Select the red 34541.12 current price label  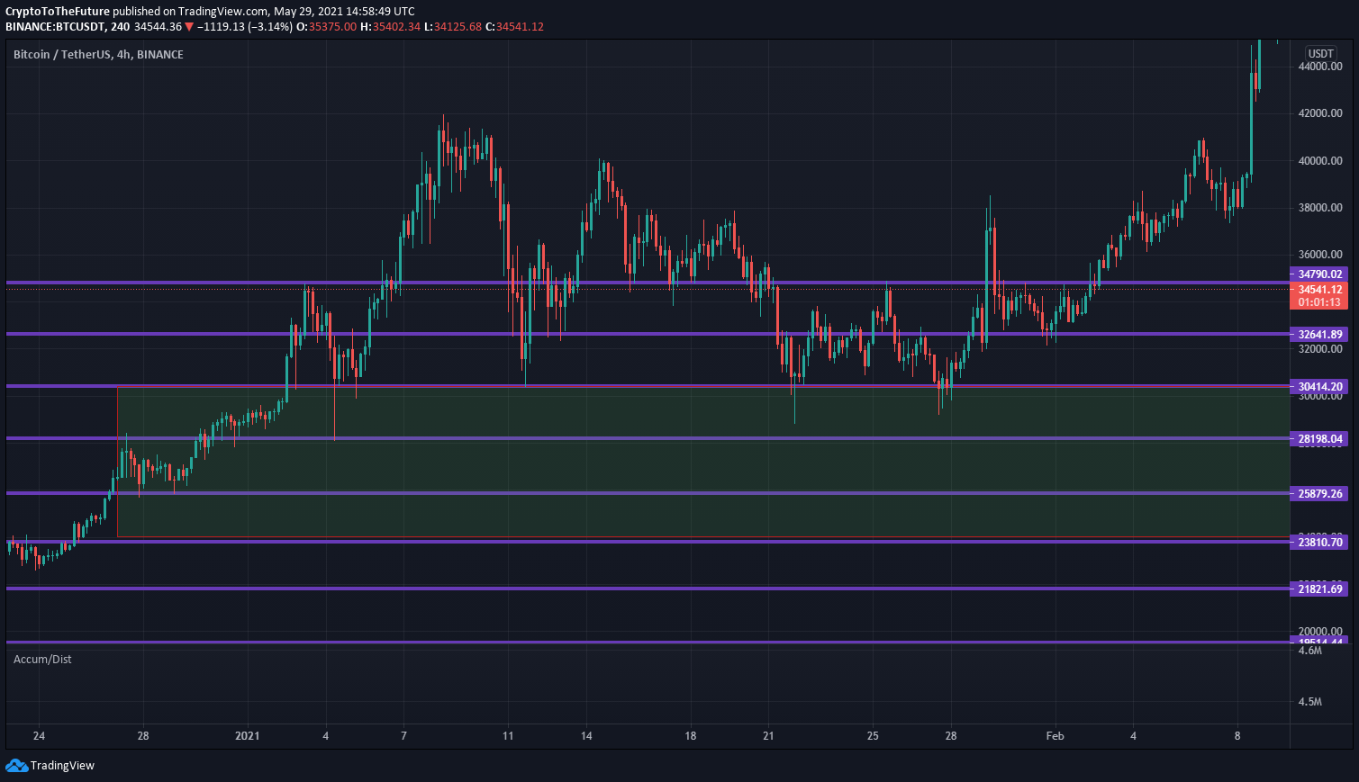click(1319, 290)
